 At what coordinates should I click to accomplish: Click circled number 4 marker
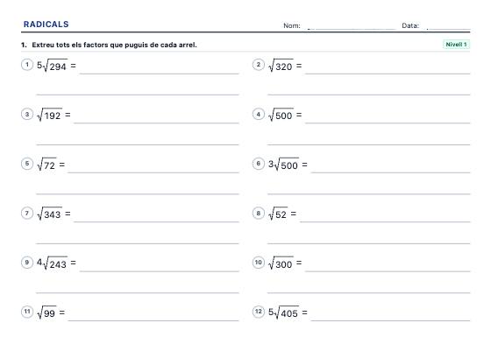259,114
